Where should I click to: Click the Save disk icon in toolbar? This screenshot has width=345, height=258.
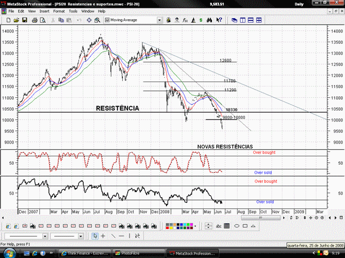(25, 20)
